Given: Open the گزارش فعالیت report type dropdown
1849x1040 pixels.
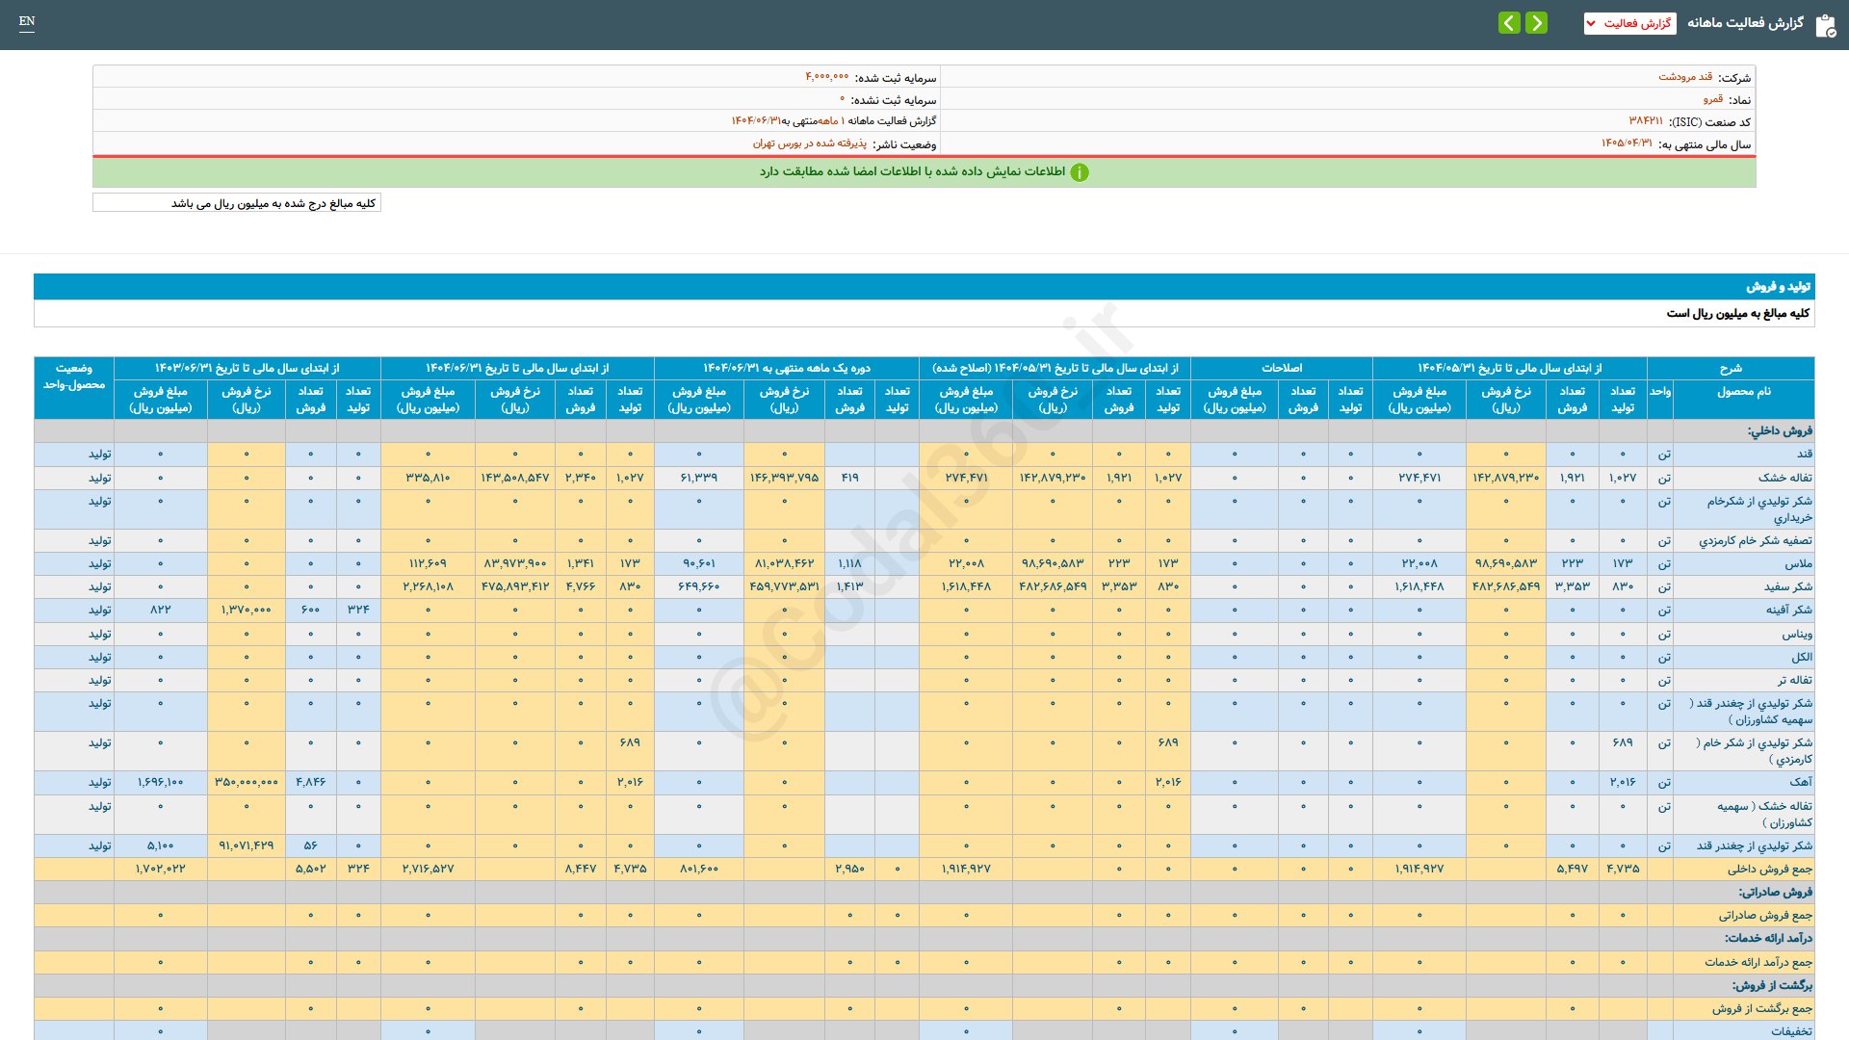Looking at the screenshot, I should pos(1629,23).
